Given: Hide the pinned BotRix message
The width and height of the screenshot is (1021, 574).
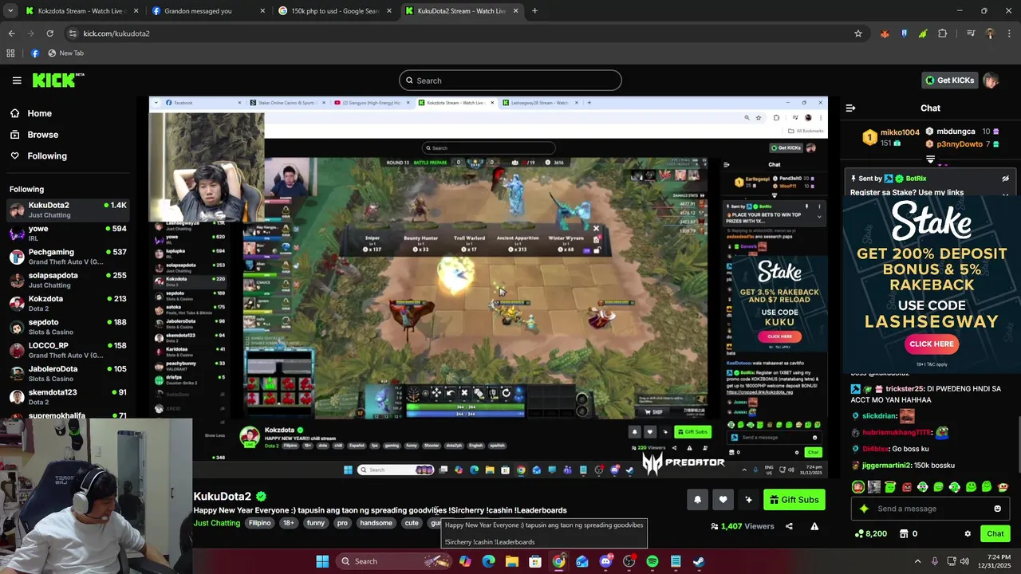Looking at the screenshot, I should [1005, 179].
